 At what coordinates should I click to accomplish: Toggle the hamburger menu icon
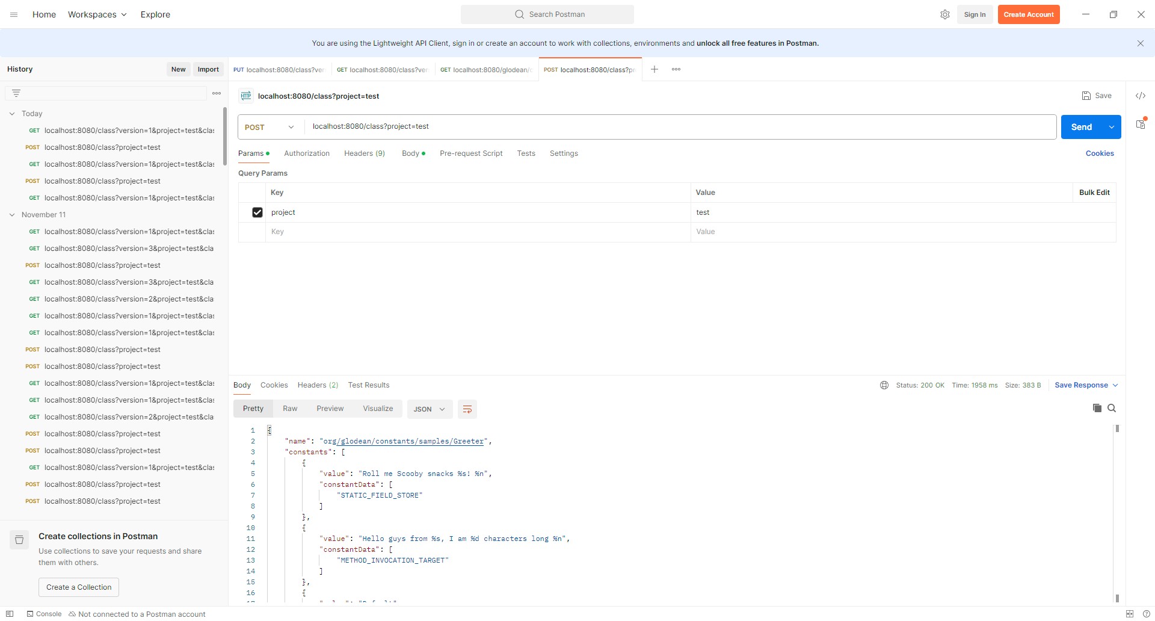click(13, 14)
